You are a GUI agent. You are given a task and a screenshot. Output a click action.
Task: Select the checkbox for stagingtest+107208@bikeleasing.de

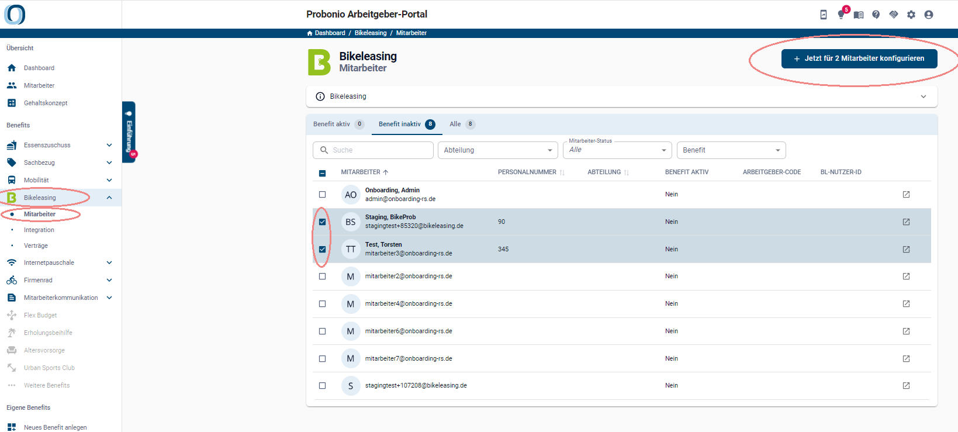point(322,386)
